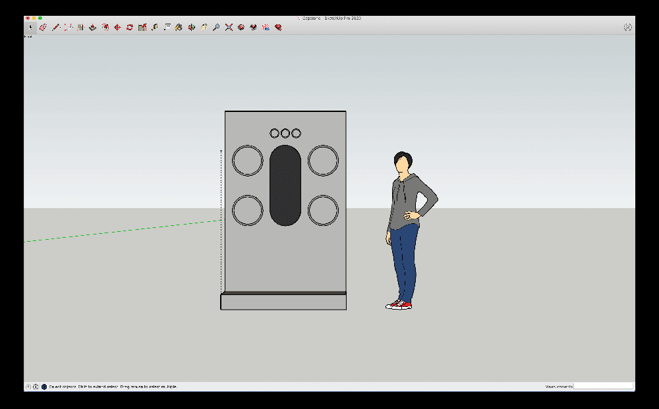The image size is (659, 409).
Task: Select the large dark oval on the panel
Action: 285,185
